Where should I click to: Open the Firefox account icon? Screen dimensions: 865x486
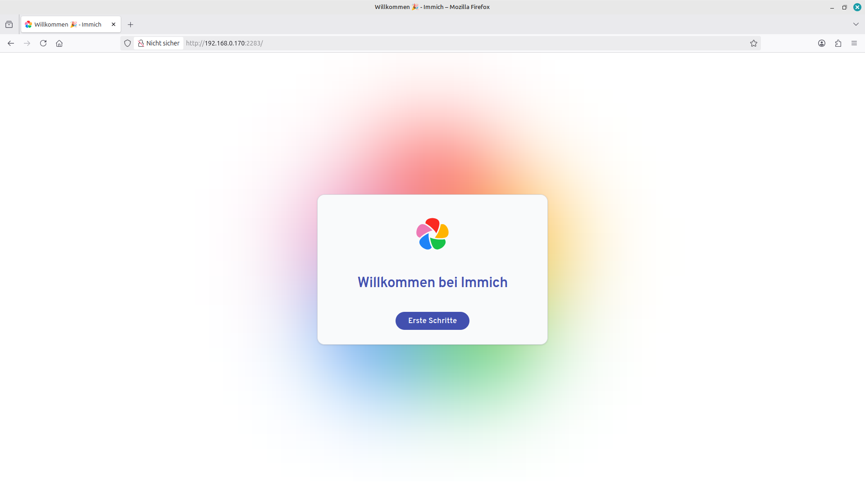(822, 43)
